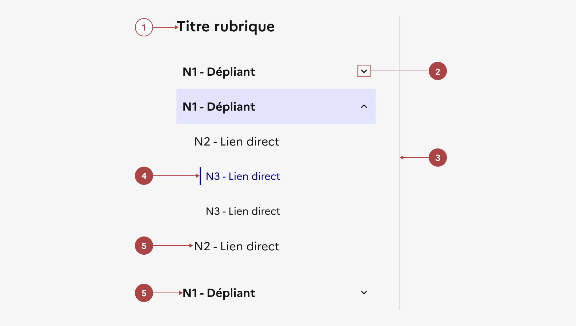The height and width of the screenshot is (326, 576).
Task: Open the N2 - Lien direct below the N3 links
Action: pyautogui.click(x=237, y=246)
